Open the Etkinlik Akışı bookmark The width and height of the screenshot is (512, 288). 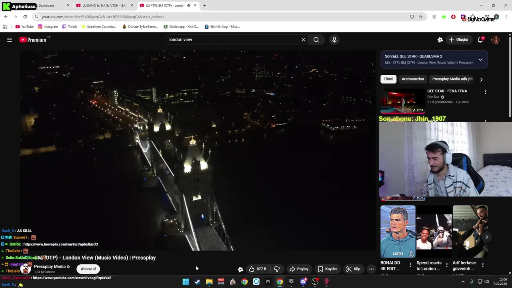point(222,27)
